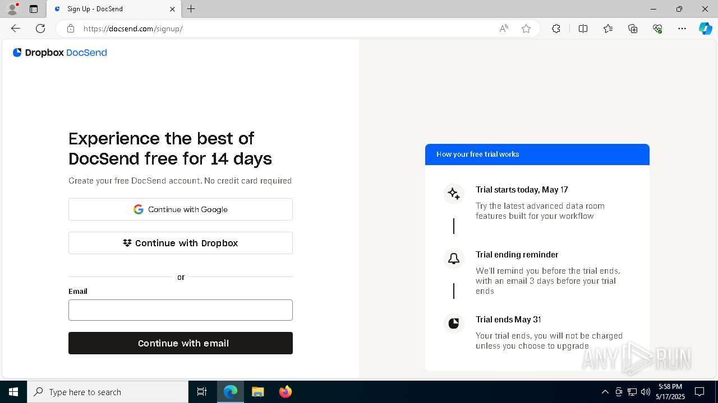Open Task View on taskbar

coord(202,392)
